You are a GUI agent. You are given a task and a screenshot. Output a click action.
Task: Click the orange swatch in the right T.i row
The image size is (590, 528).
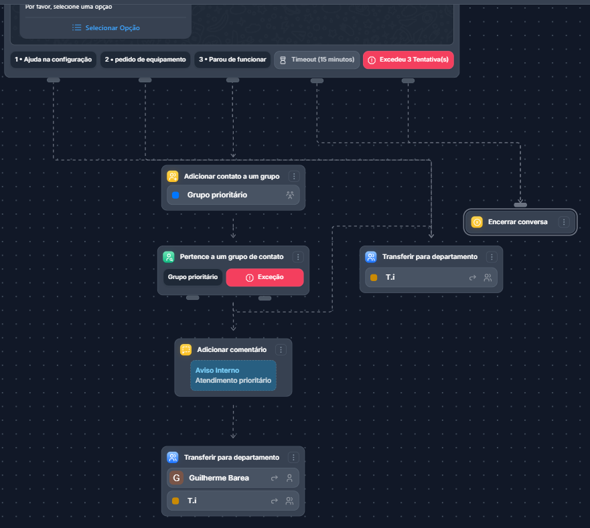pyautogui.click(x=374, y=278)
